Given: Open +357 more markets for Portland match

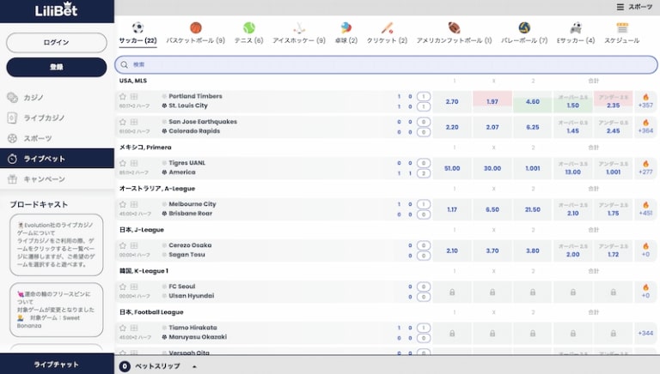Looking at the screenshot, I should (x=645, y=102).
